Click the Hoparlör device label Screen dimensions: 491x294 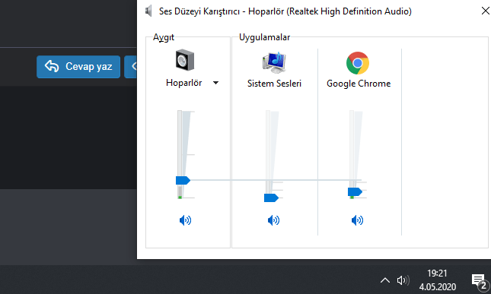point(183,83)
